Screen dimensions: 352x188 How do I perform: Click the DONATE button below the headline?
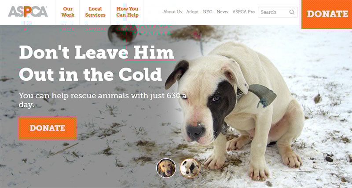[x=48, y=128]
